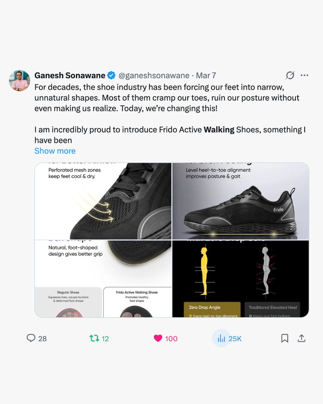Image resolution: width=323 pixels, height=404 pixels.
Task: Open the Zero Drop Angle posture image
Action: coord(241,279)
